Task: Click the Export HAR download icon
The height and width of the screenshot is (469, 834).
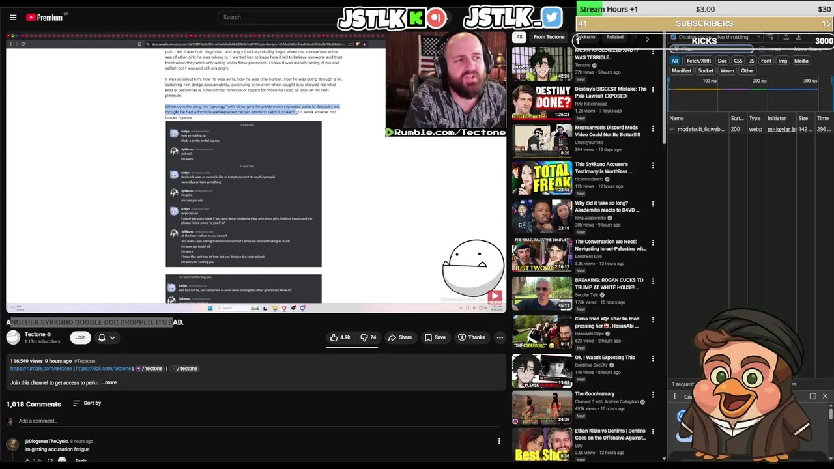Action: pos(798,37)
